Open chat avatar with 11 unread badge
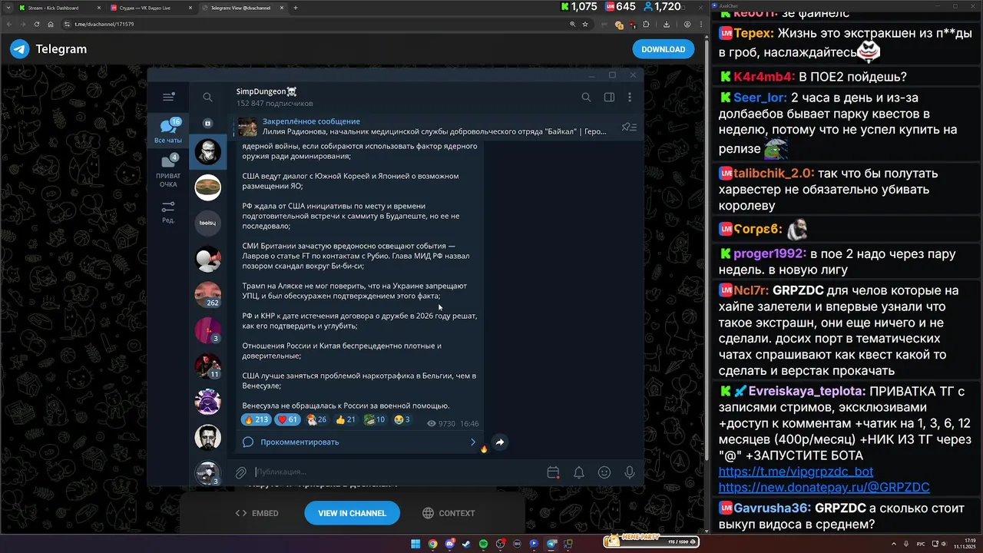Viewport: 983px width, 553px height. click(x=207, y=366)
